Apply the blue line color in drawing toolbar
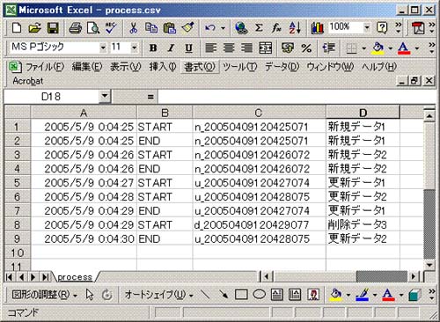The width and height of the screenshot is (440, 322). 362,295
